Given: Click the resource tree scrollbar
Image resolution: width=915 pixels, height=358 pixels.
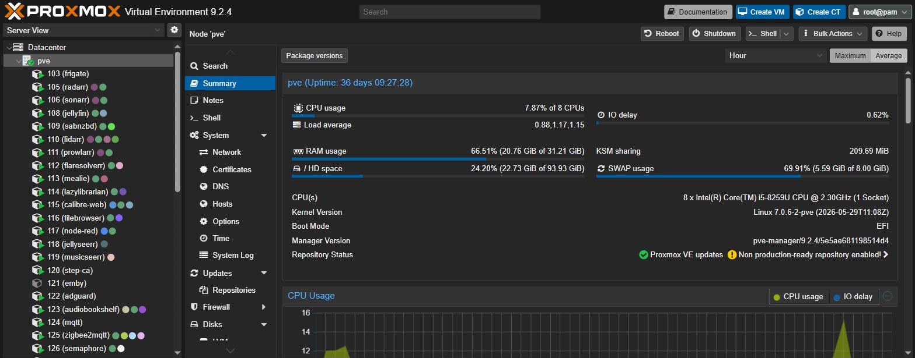Looking at the screenshot, I should point(177,122).
